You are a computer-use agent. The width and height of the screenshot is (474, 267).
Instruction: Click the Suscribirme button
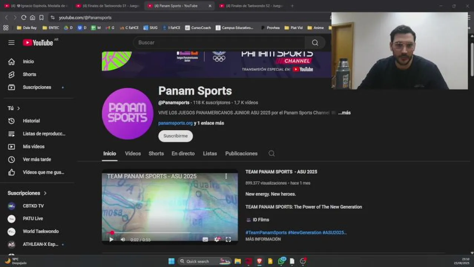pos(175,136)
